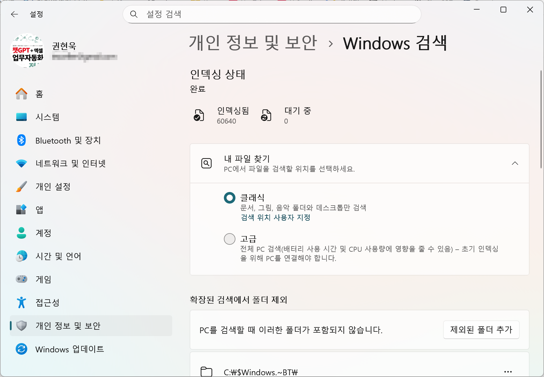544x377 pixels.
Task: Open 개인 설정 page
Action: click(91, 187)
